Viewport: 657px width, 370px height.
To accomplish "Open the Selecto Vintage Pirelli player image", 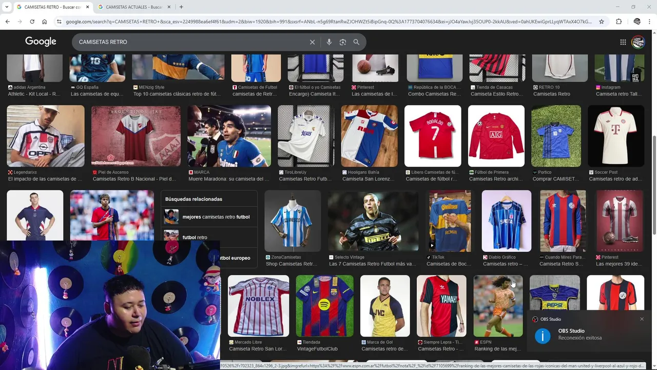I will (373, 221).
